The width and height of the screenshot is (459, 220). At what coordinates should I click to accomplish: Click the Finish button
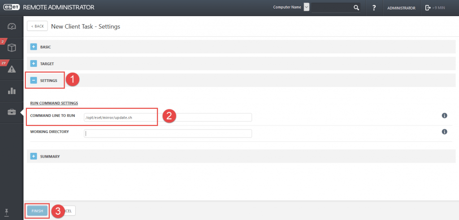coord(37,211)
